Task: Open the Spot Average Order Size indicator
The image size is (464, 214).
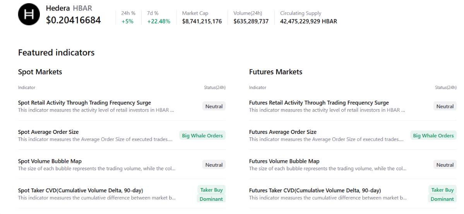Action: pyautogui.click(x=48, y=132)
